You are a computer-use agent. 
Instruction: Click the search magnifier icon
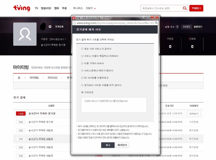[185, 8]
